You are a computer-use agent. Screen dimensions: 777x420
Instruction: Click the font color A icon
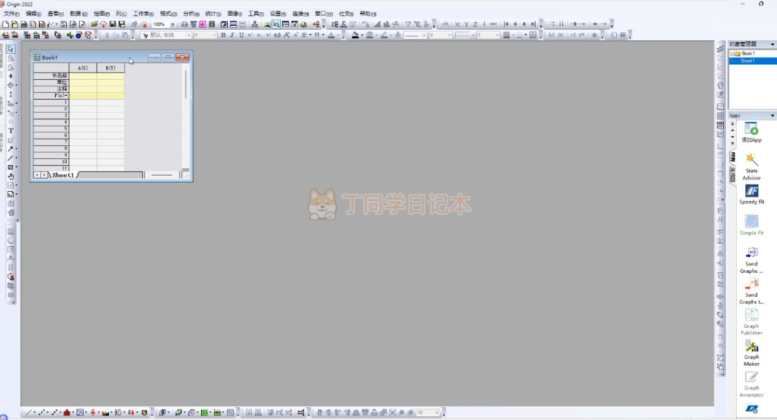[x=331, y=35]
